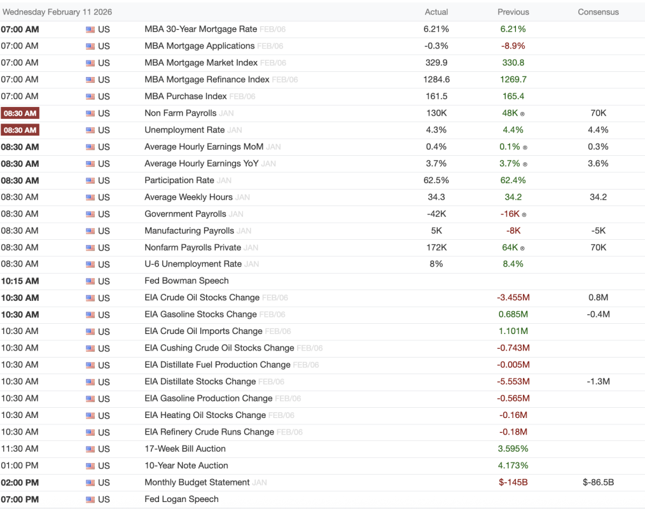
Task: Open the EIA Crude Oil Stocks Change event
Action: pyautogui.click(x=202, y=298)
